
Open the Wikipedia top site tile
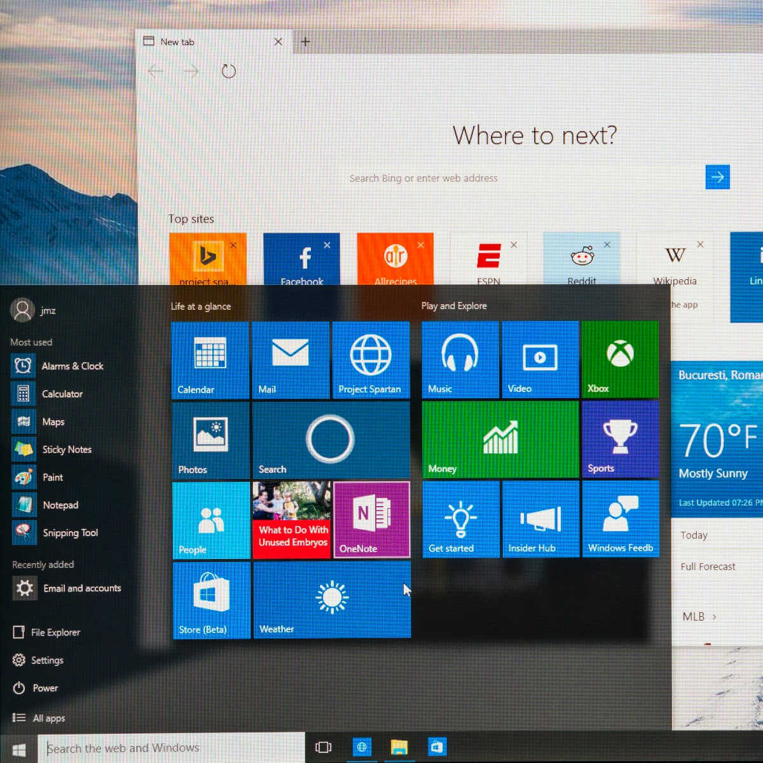675,259
